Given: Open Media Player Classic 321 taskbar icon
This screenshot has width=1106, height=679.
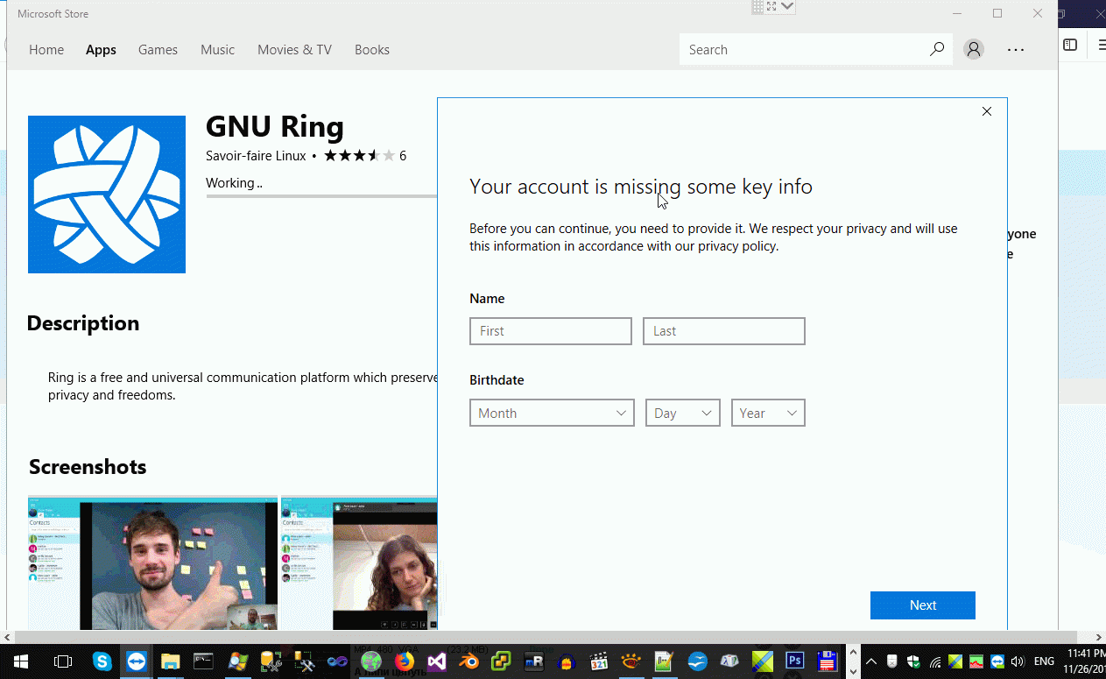Looking at the screenshot, I should click(599, 661).
